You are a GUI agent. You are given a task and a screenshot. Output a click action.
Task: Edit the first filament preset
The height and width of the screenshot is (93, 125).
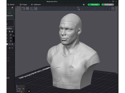click(x=11, y=35)
